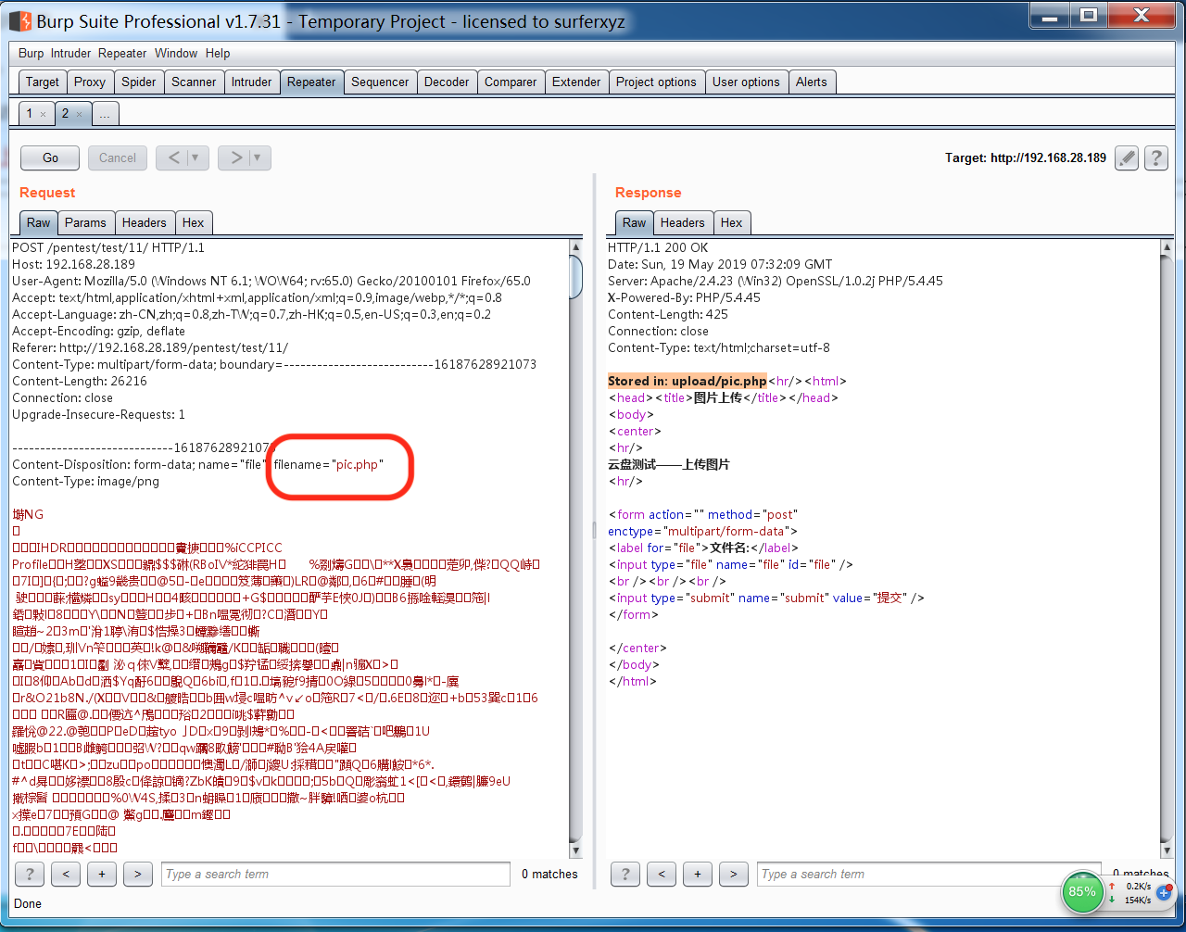Select response Raw view tab

635,222
